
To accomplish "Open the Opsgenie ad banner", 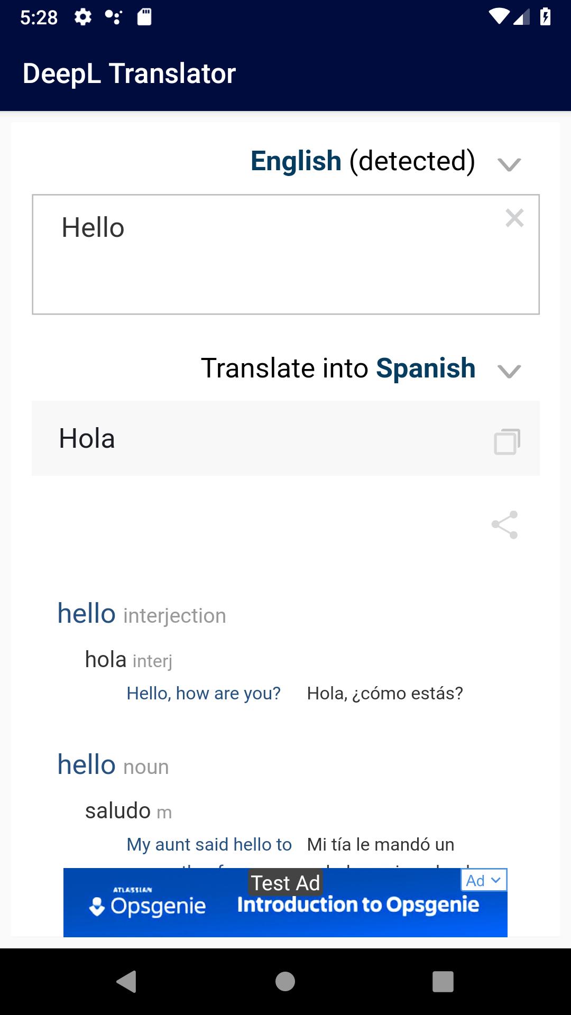I will (285, 902).
